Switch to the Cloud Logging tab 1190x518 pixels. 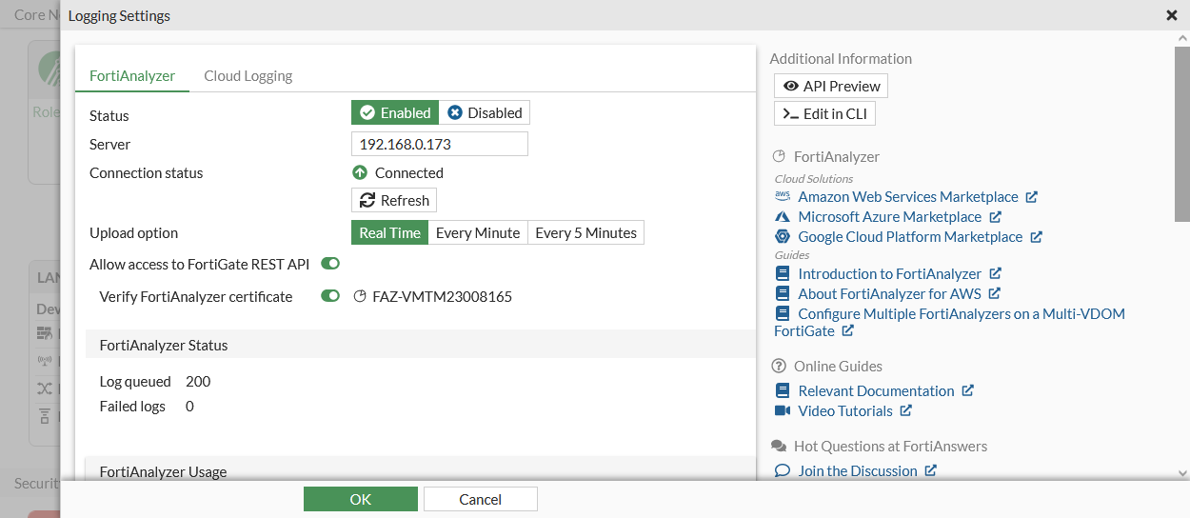248,75
